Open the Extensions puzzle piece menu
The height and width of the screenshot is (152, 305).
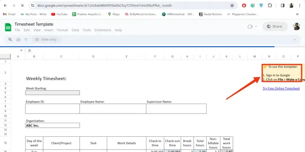pyautogui.click(x=270, y=6)
